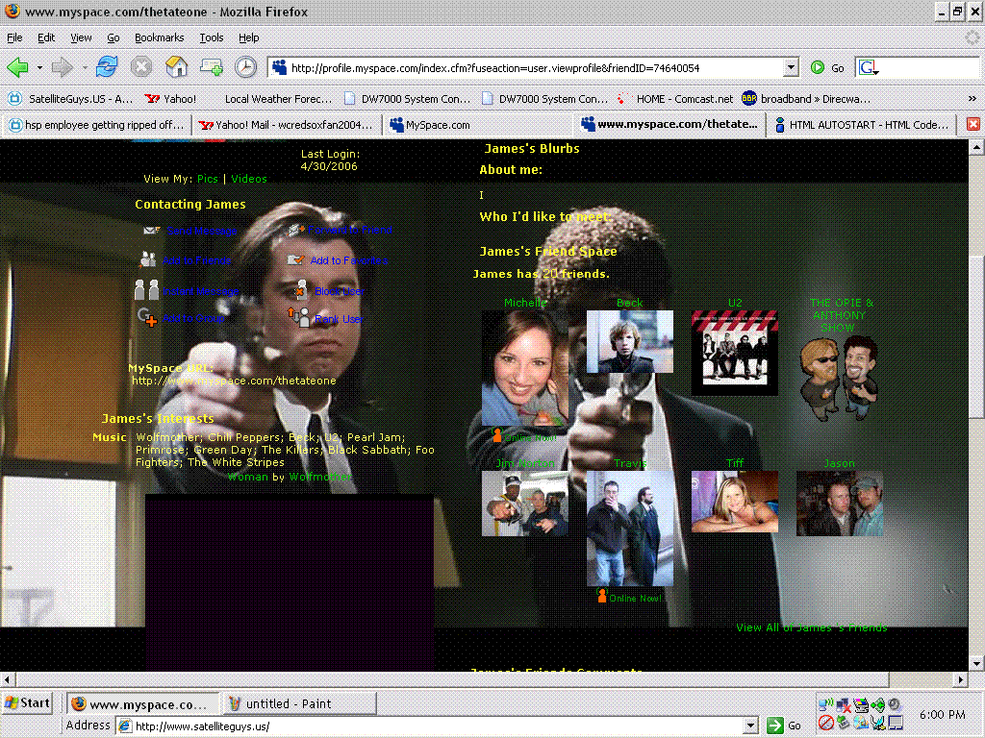Click the red blocked-circle system tray icon

point(825,723)
